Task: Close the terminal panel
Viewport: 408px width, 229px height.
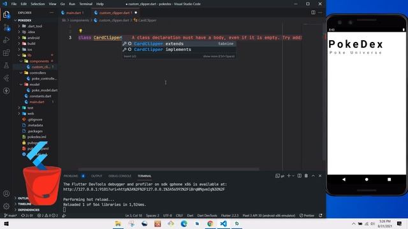Action: (320, 176)
